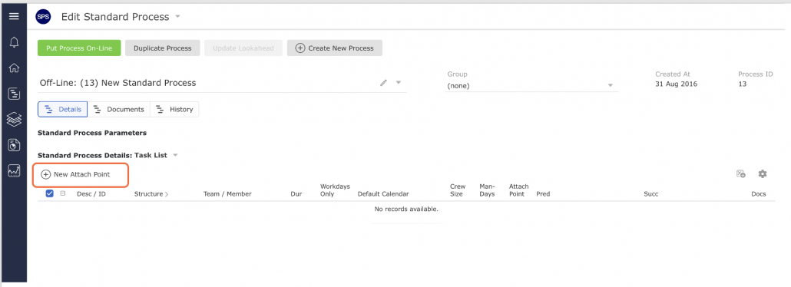Toggle the select-all checkbox in table header
Image resolution: width=791 pixels, height=287 pixels.
[x=49, y=193]
